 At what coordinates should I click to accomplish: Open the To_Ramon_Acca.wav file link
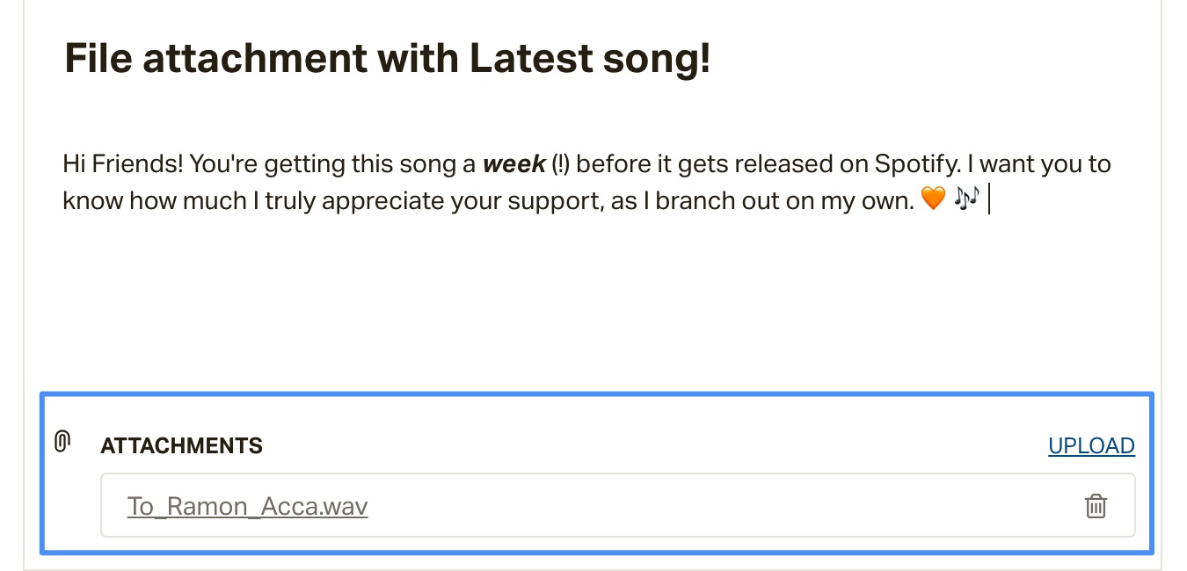click(248, 506)
